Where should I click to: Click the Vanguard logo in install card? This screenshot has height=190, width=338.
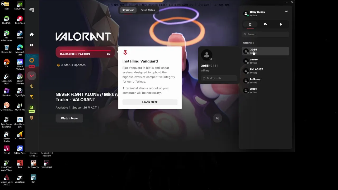(125, 53)
